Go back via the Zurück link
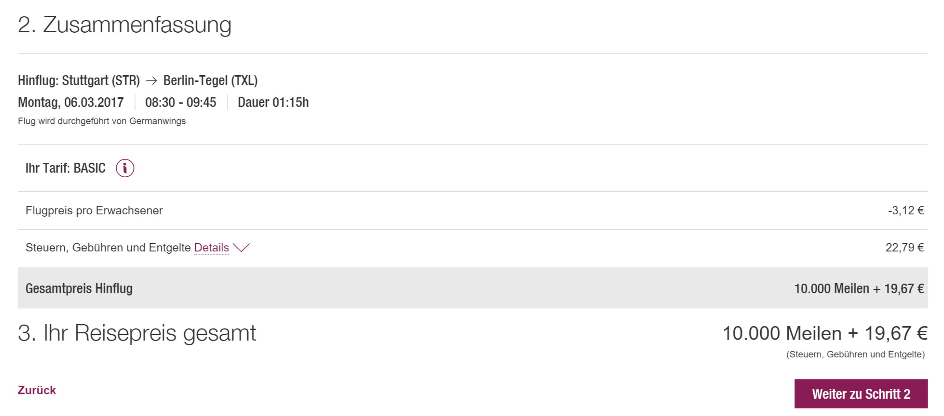The width and height of the screenshot is (944, 416). [x=37, y=390]
